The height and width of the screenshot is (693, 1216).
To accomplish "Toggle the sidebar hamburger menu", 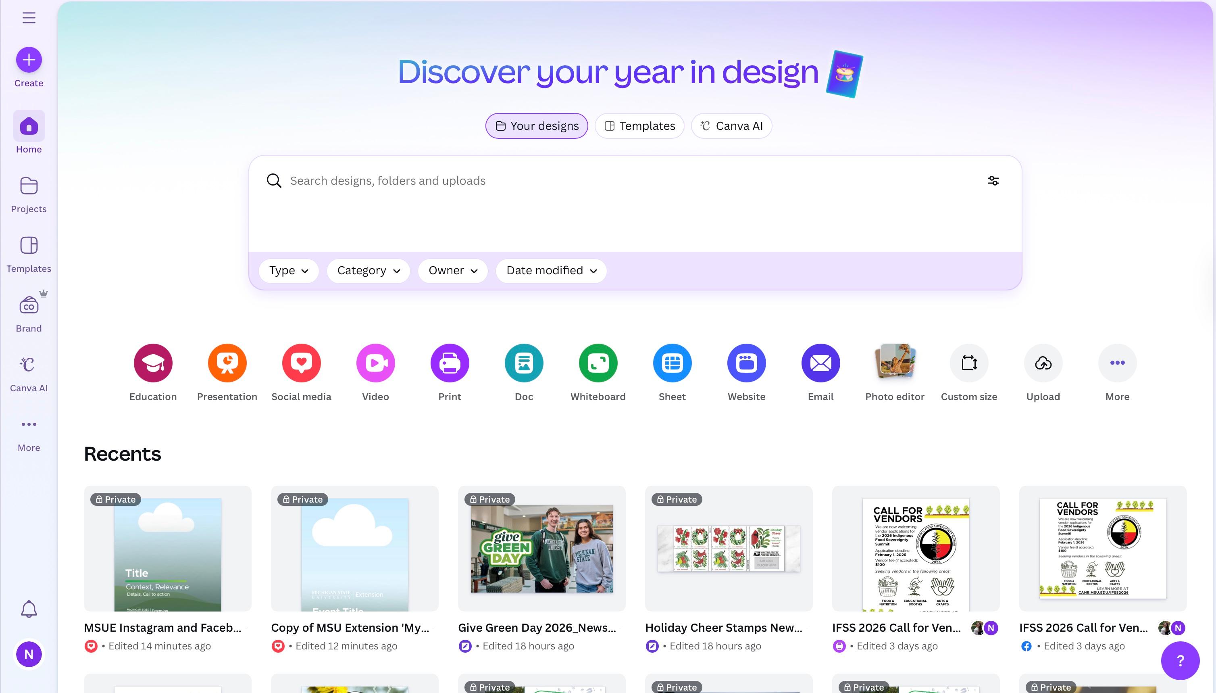I will tap(29, 18).
